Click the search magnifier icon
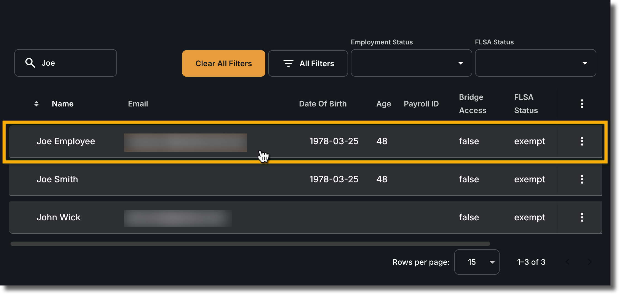 (30, 63)
